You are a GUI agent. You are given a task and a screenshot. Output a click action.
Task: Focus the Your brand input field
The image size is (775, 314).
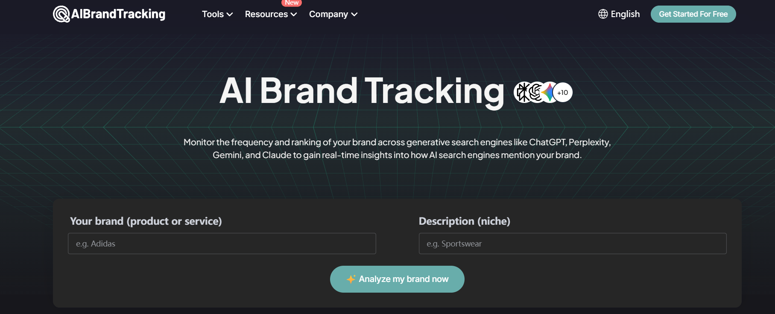click(x=222, y=244)
